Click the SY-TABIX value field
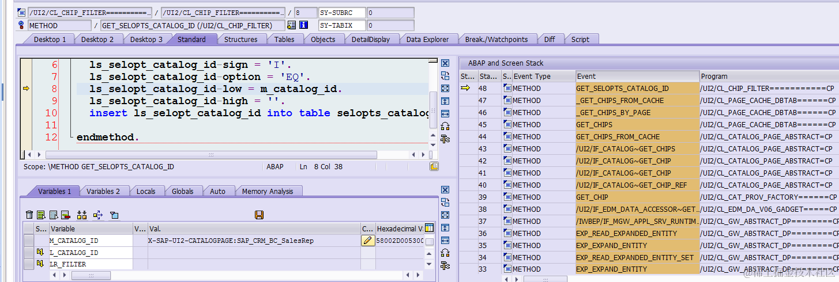 point(390,25)
